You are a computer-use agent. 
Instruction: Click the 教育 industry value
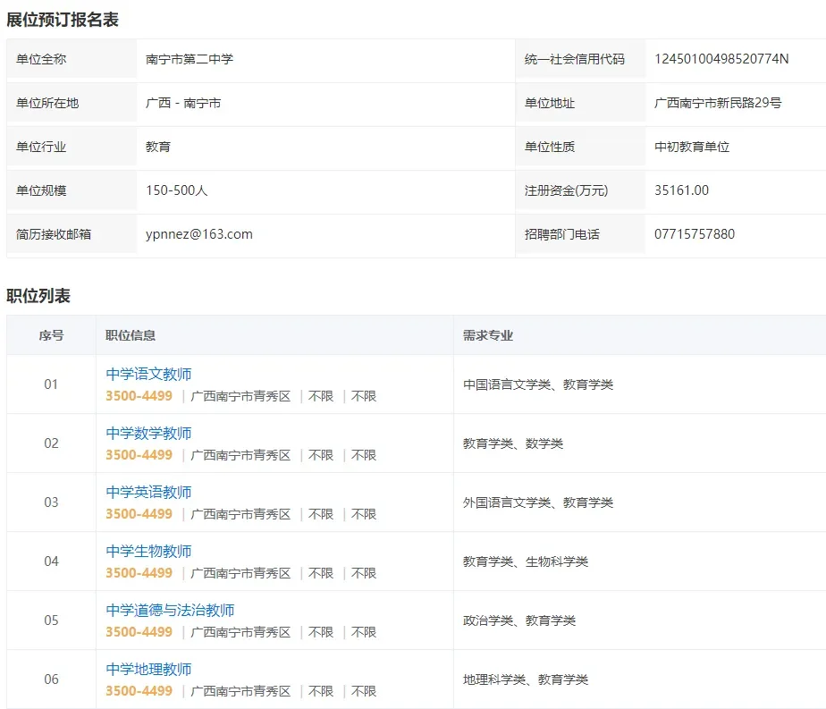(x=158, y=147)
